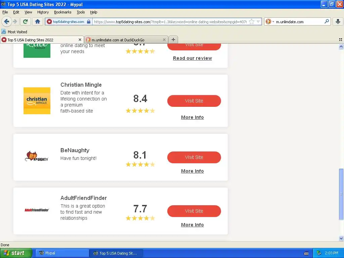Open More Info under Christian Mingle
Image resolution: width=344 pixels, height=258 pixels.
click(192, 117)
